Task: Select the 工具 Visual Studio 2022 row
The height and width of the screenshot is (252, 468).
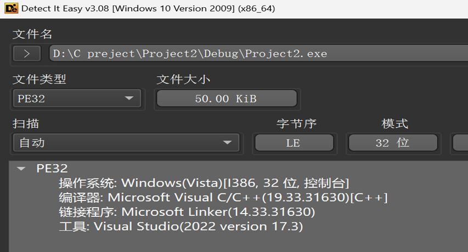Action: (x=181, y=226)
